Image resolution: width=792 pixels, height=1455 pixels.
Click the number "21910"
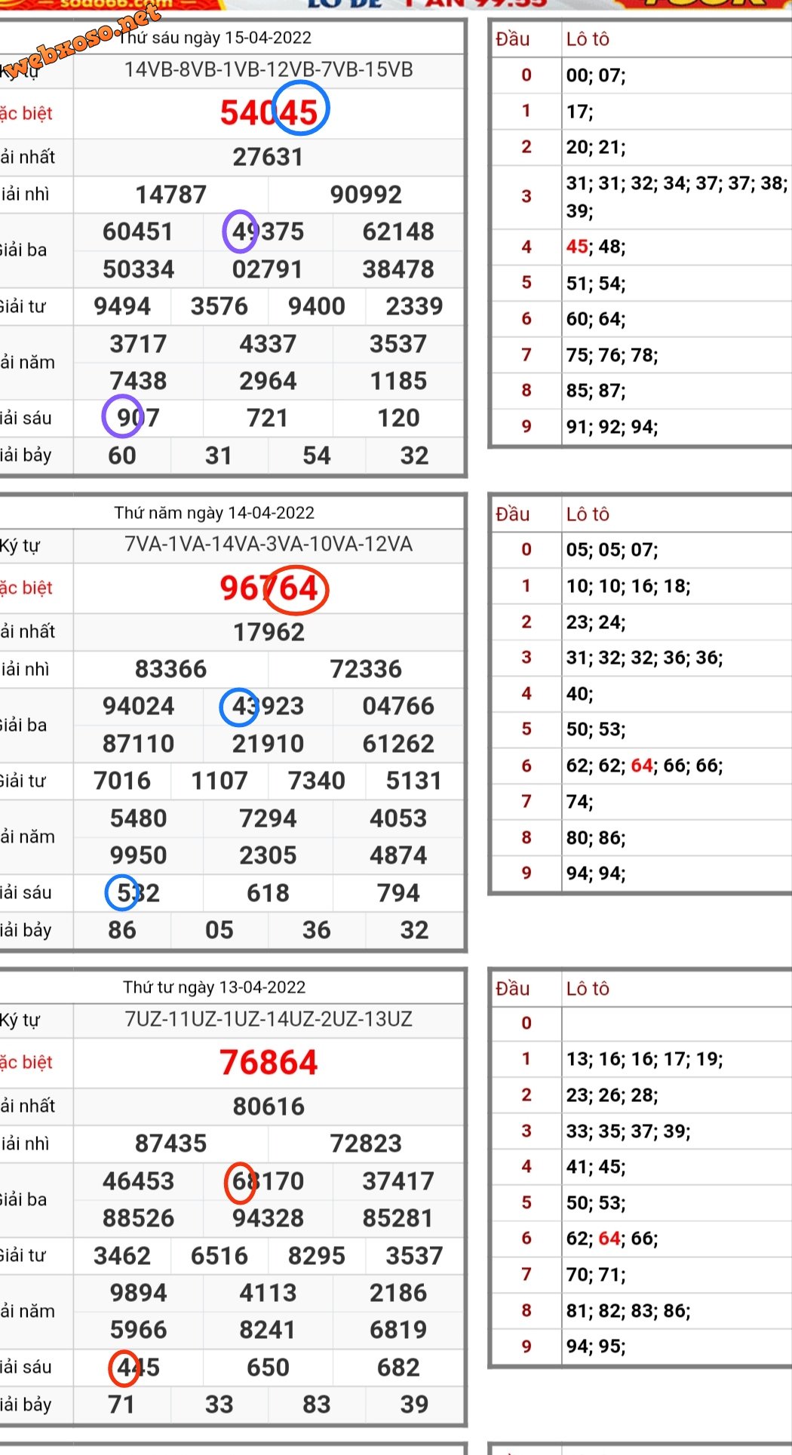[268, 744]
